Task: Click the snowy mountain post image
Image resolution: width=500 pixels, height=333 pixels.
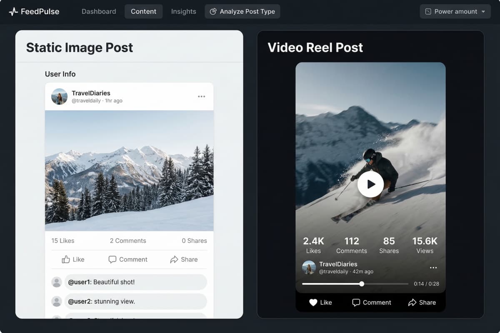Action: 129,171
